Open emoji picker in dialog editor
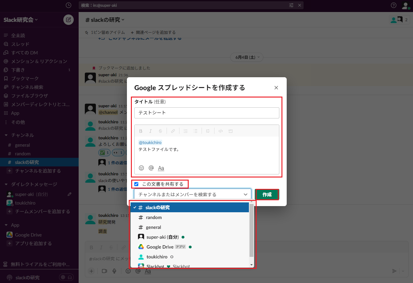The image size is (413, 283). pos(141,168)
